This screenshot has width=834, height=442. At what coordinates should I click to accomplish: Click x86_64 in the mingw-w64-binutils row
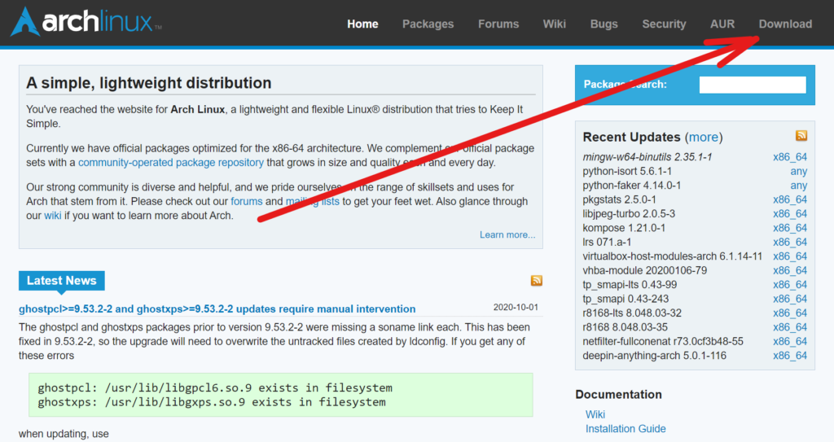coord(790,157)
